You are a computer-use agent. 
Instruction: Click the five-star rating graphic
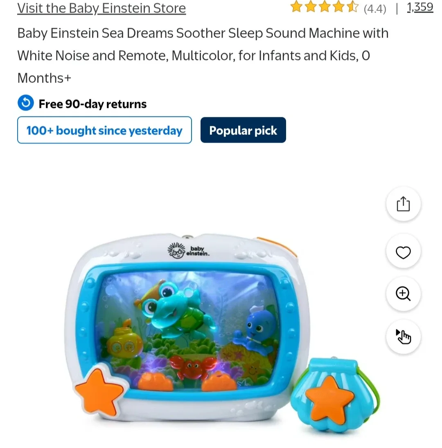325,7
